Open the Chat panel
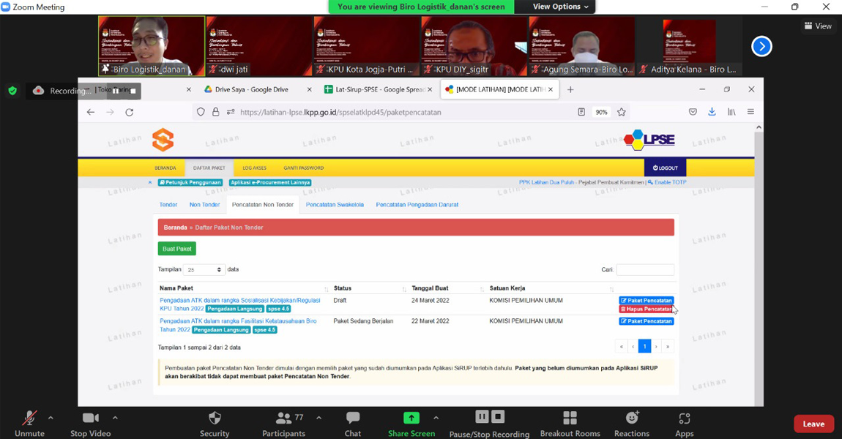This screenshot has width=842, height=439. [353, 419]
